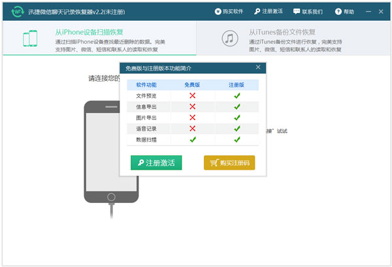The height and width of the screenshot is (267, 392).
Task: Click the iTunes music note icon
Action: click(230, 39)
